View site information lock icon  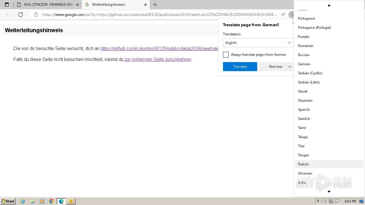36,15
